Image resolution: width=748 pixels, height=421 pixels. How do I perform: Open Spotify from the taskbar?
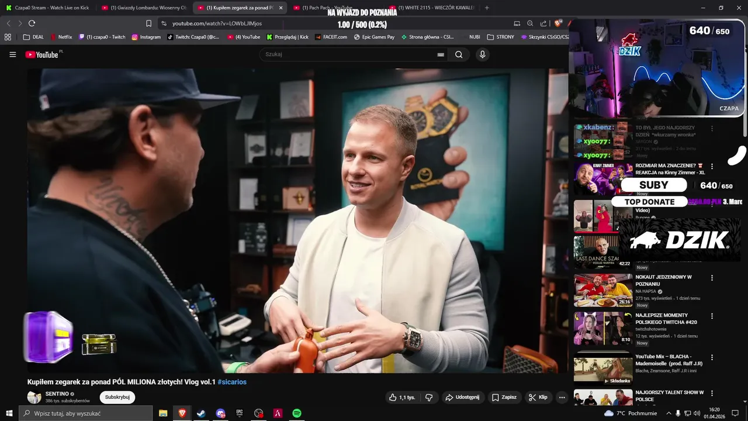coord(297,413)
